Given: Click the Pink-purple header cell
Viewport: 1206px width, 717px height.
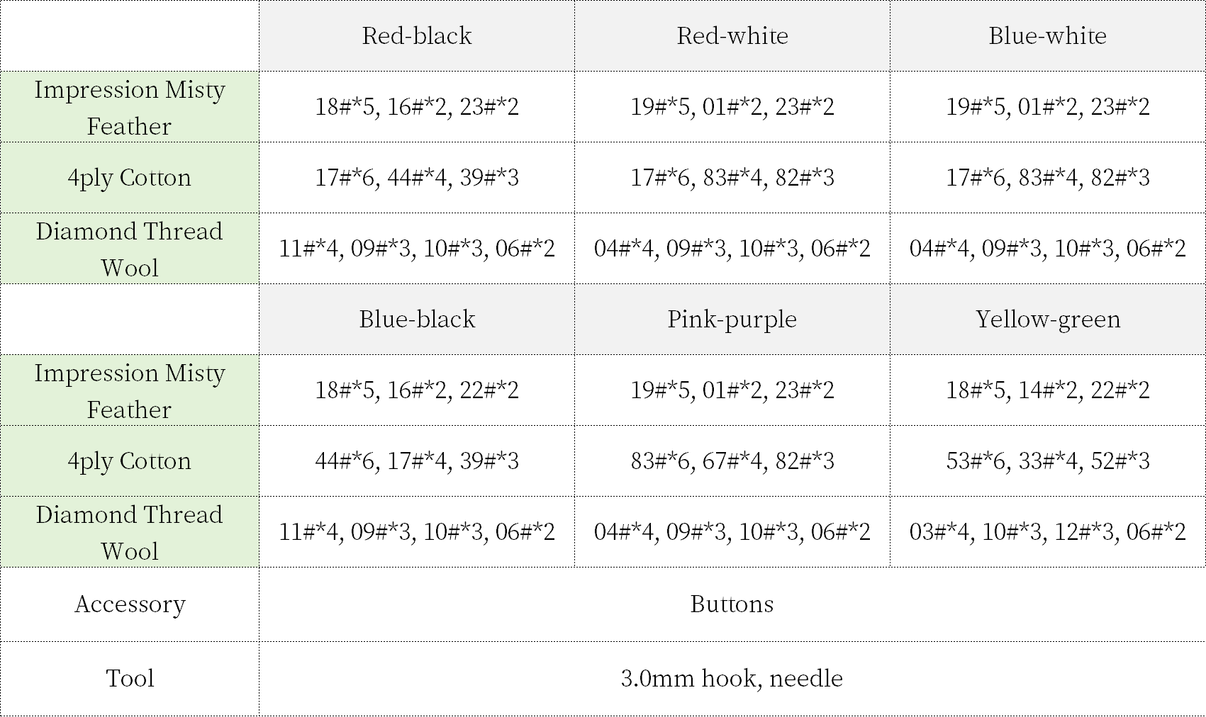Looking at the screenshot, I should (732, 320).
